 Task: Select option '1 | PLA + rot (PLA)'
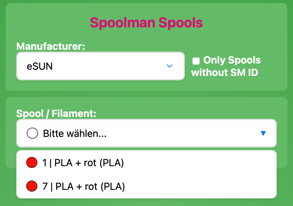pos(83,163)
